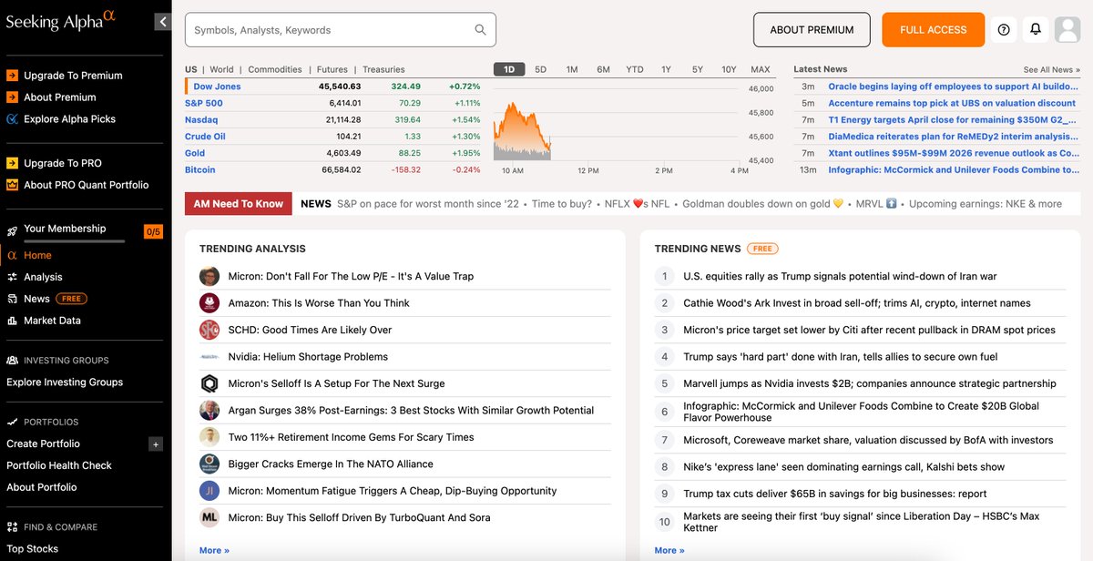Image resolution: width=1093 pixels, height=561 pixels.
Task: Click the search magnifier icon
Action: coord(480,30)
